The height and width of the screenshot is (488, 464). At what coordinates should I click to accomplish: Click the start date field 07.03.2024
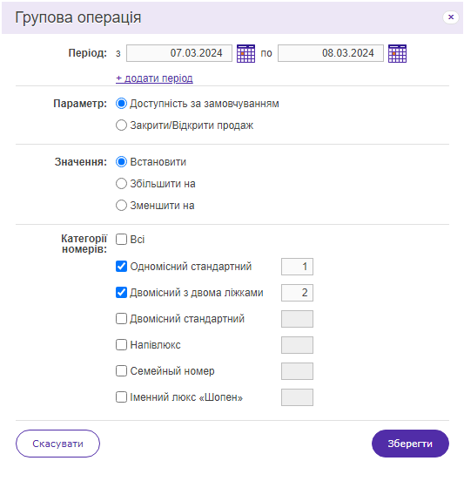pyautogui.click(x=179, y=53)
